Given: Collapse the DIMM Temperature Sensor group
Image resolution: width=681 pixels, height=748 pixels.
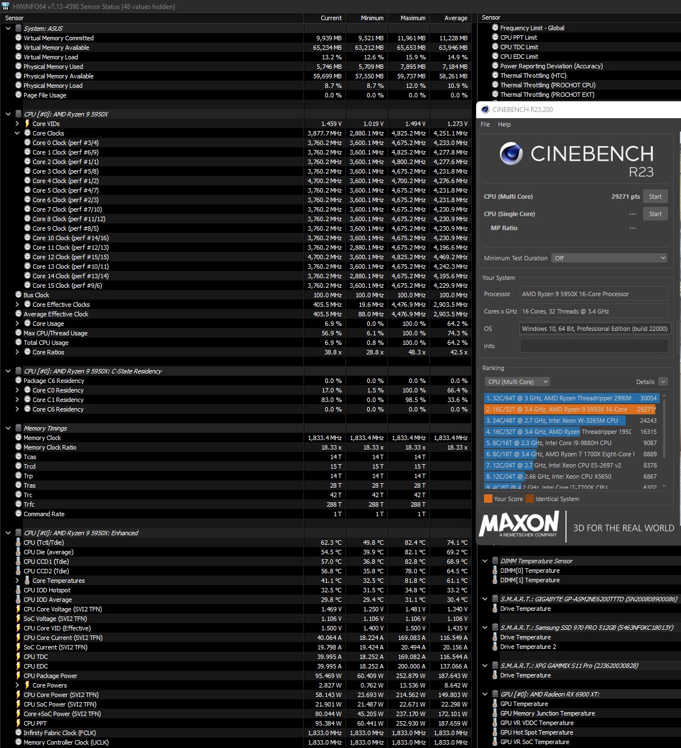Looking at the screenshot, I should (485, 561).
